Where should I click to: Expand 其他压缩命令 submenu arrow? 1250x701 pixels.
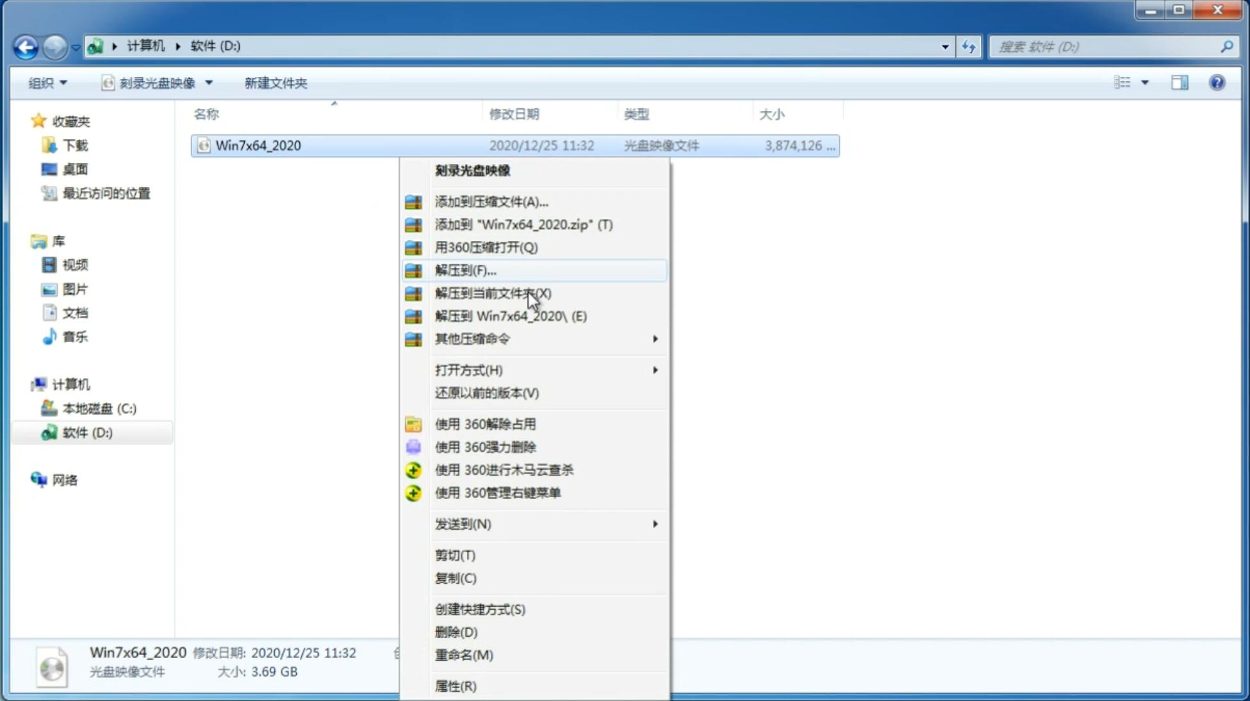[x=654, y=338]
